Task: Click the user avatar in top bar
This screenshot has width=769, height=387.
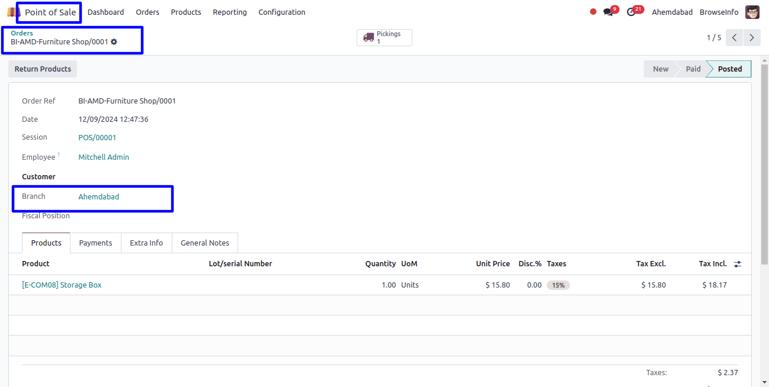Action: click(x=752, y=12)
